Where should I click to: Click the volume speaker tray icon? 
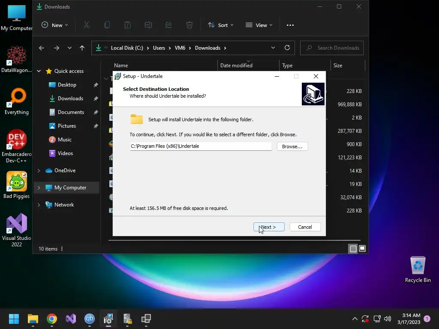click(388, 319)
